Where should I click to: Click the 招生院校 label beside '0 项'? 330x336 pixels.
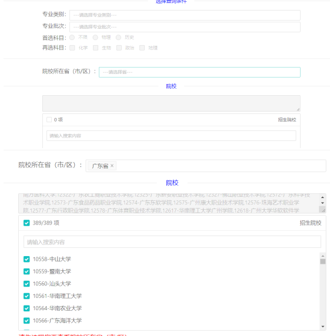click(287, 120)
